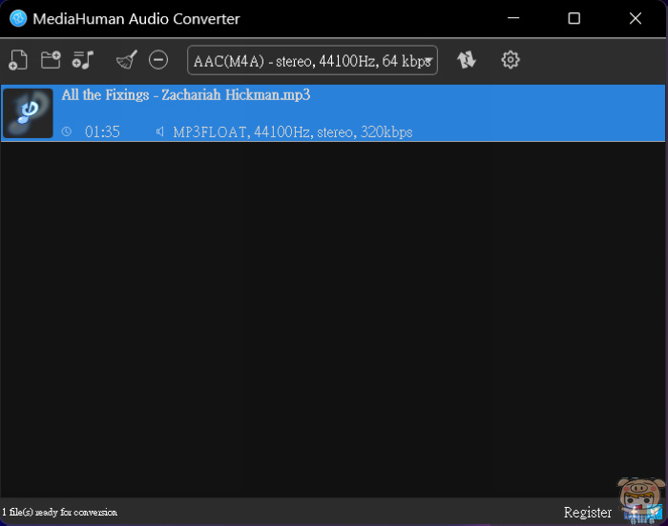Remove selected file with the minus icon
668x526 pixels.
pos(158,60)
